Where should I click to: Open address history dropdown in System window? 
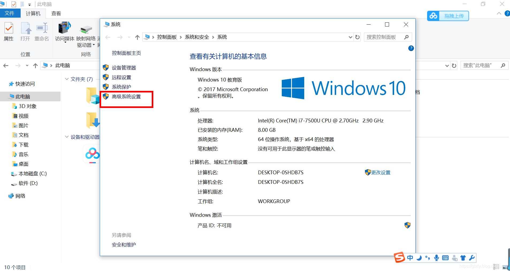pos(350,37)
